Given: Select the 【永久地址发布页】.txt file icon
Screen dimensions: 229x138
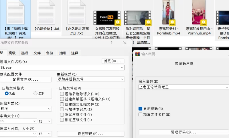Looking at the screenshot, I should coord(76,12).
